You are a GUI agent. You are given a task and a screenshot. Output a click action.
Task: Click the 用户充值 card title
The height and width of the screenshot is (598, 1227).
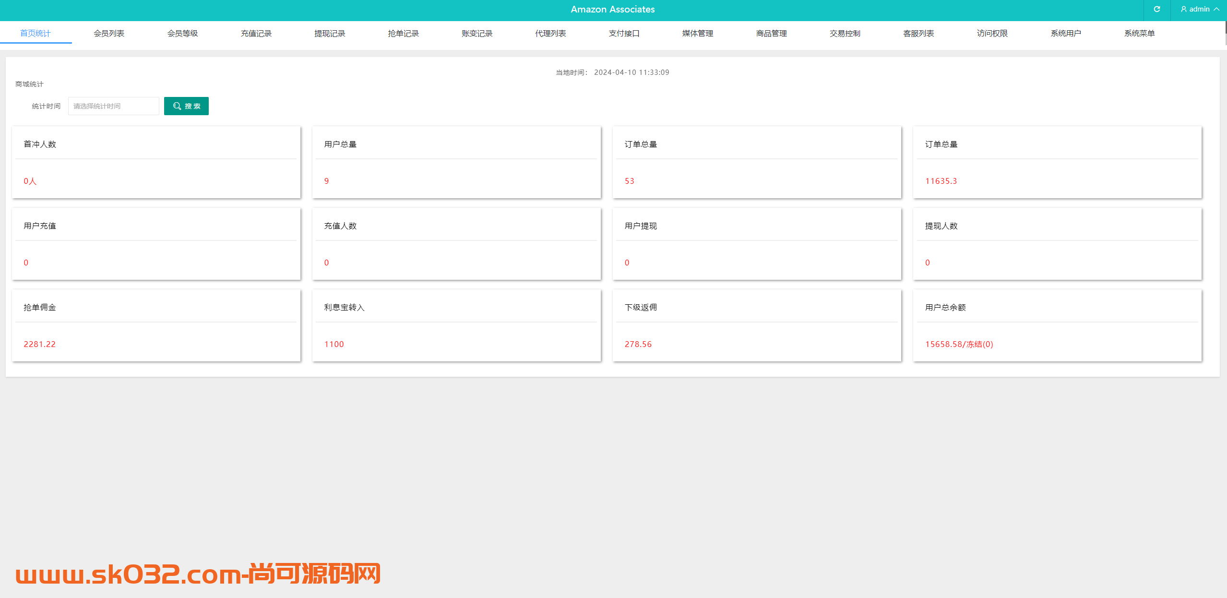pos(40,226)
